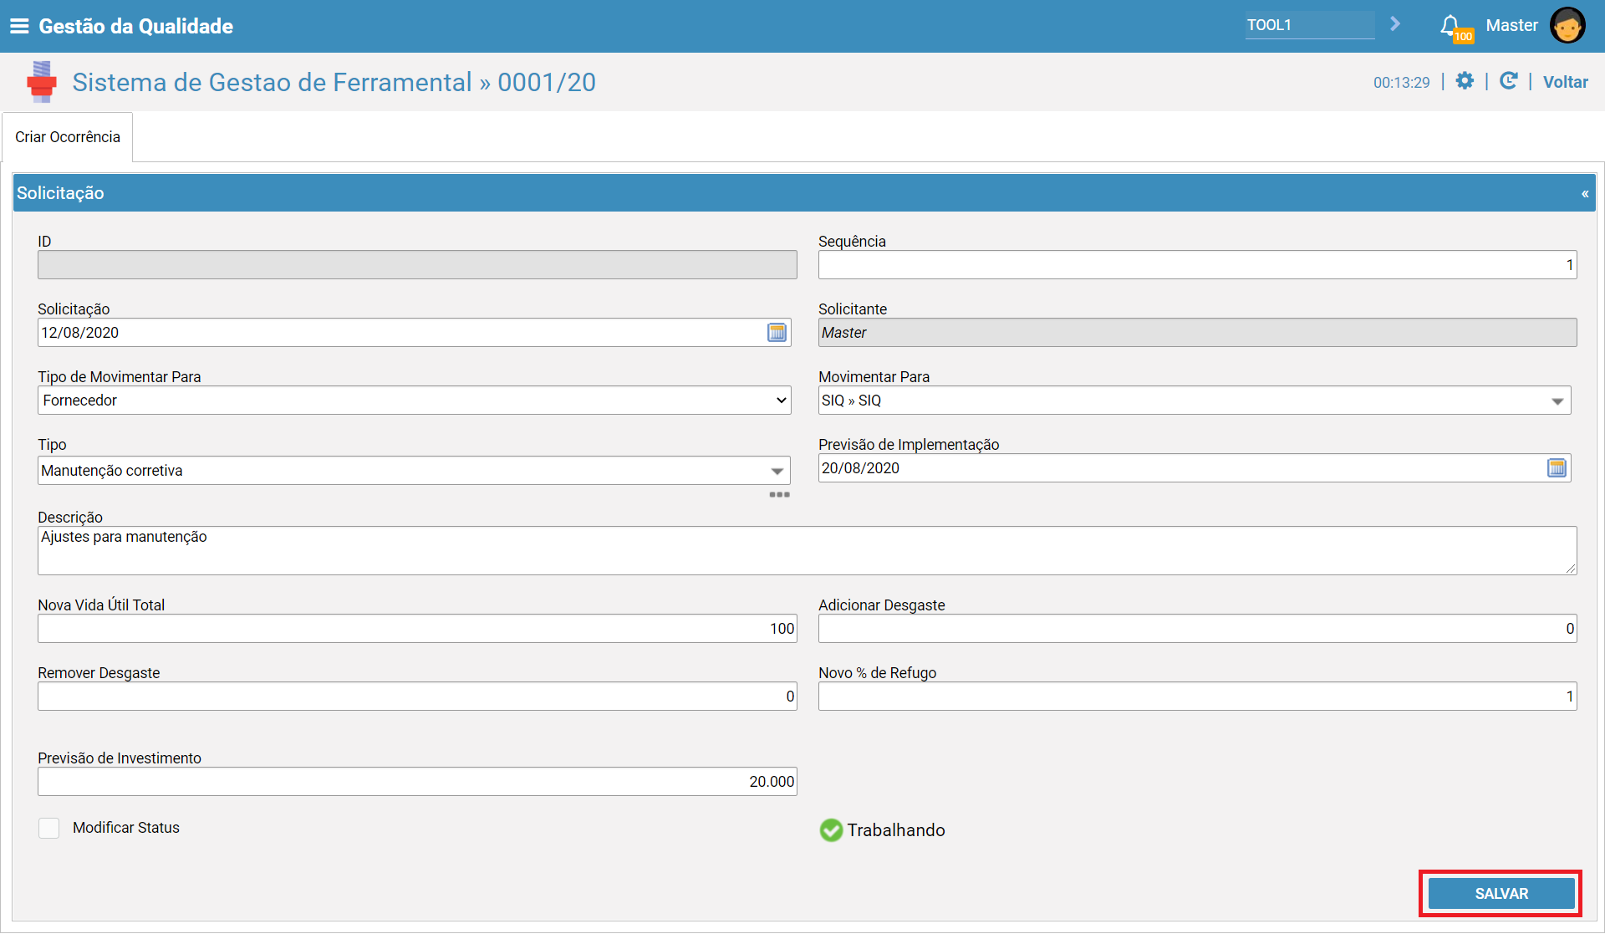The height and width of the screenshot is (939, 1605).
Task: Click in the Descrição text area
Action: pyautogui.click(x=807, y=550)
